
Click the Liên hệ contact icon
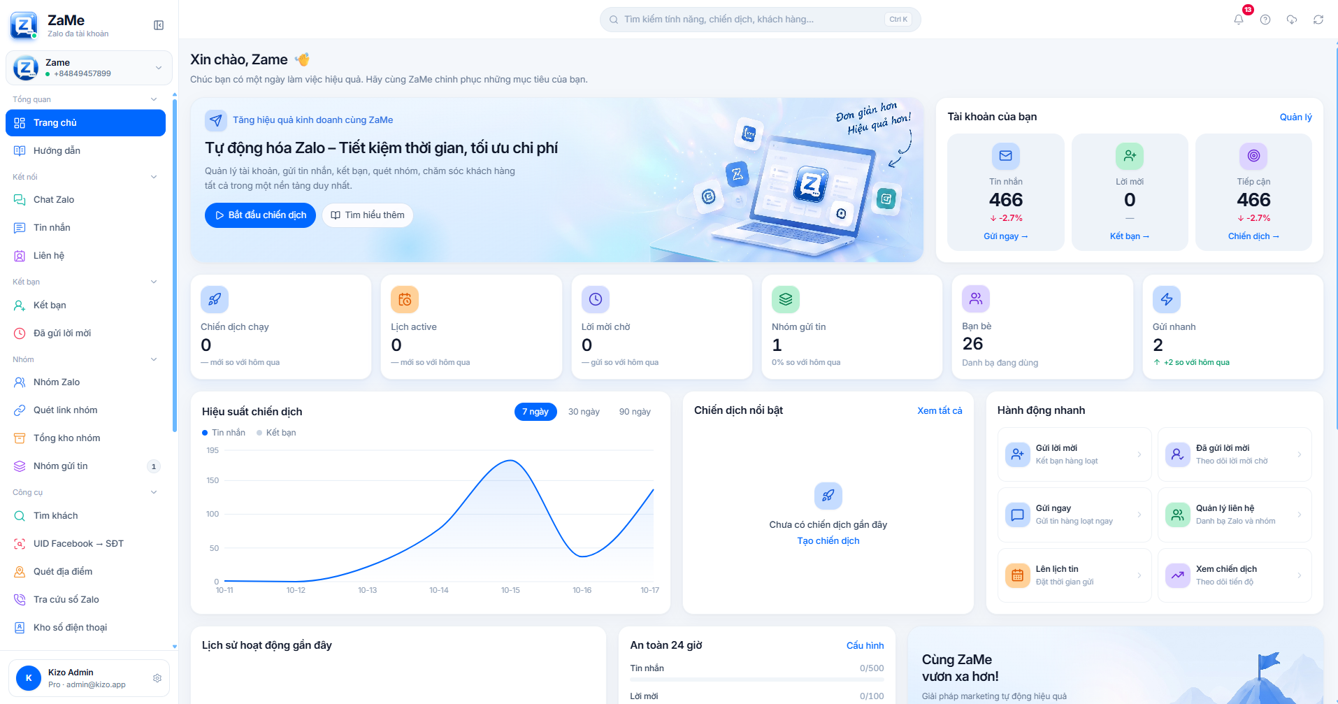click(20, 256)
